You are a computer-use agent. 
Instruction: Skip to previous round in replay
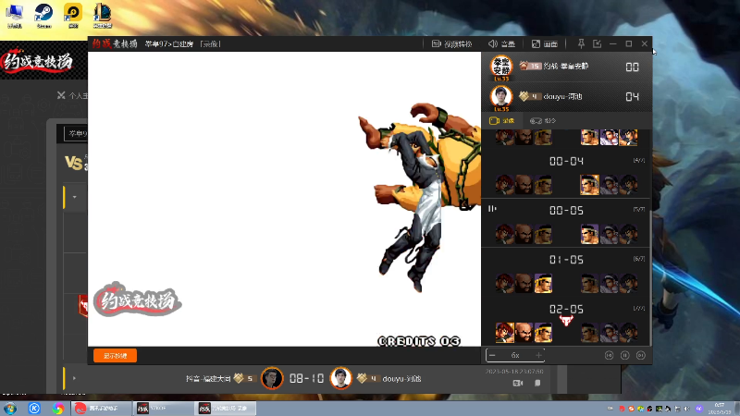pyautogui.click(x=609, y=355)
